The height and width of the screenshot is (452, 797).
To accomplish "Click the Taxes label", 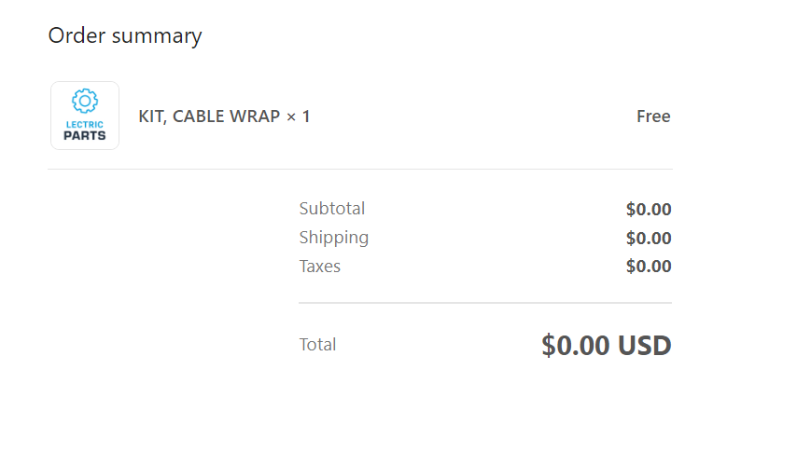I will click(320, 267).
